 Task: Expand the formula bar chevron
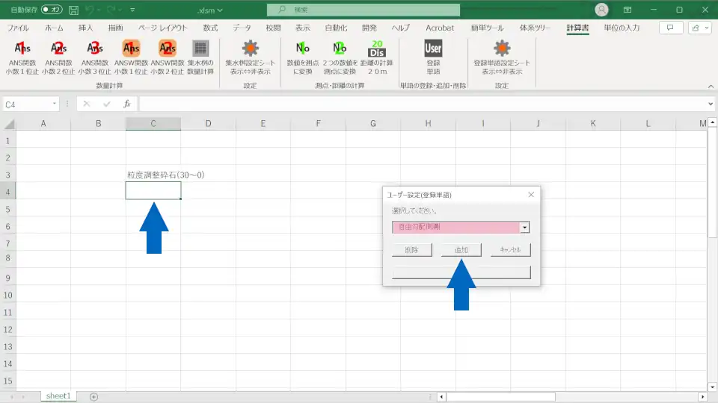pyautogui.click(x=711, y=104)
